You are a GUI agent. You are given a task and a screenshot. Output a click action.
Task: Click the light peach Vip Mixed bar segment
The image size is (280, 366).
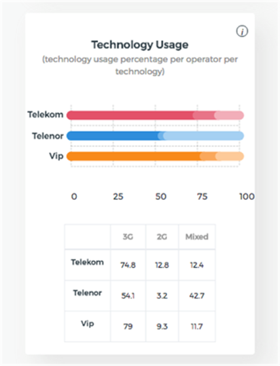click(230, 156)
